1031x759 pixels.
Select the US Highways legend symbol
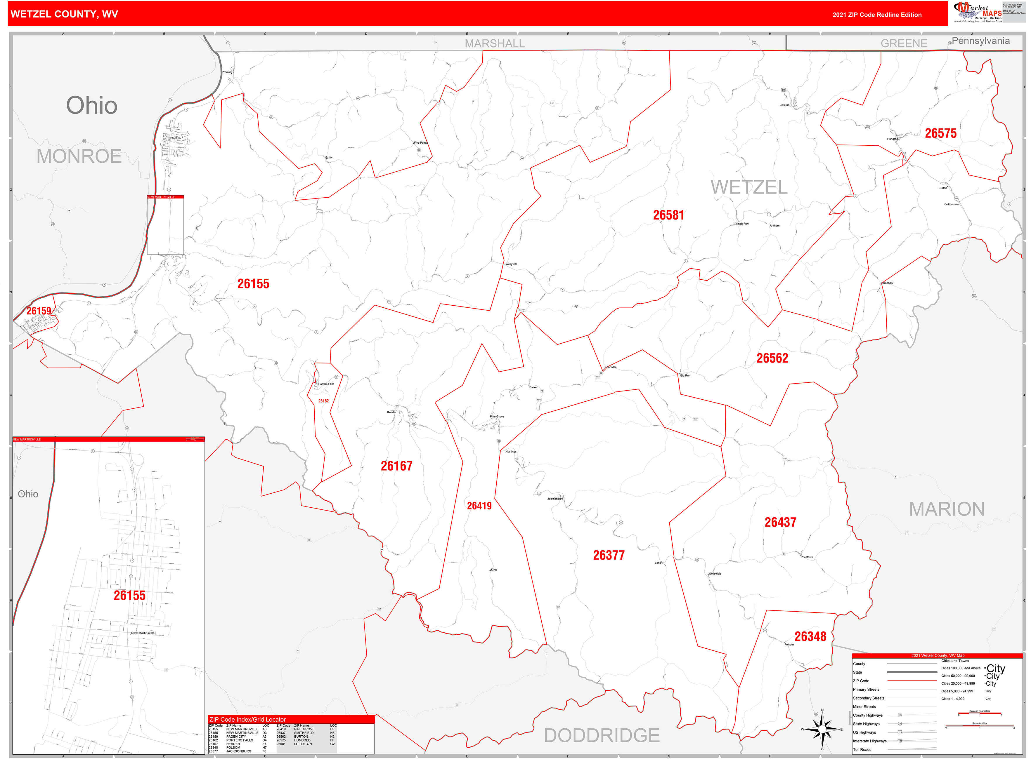pyautogui.click(x=900, y=732)
